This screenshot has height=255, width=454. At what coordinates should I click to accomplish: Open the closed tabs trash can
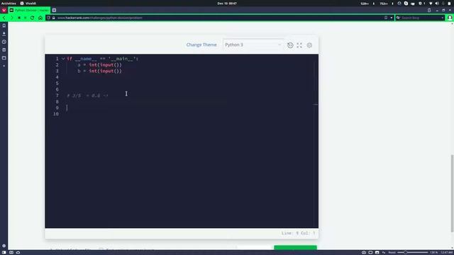coord(429,10)
